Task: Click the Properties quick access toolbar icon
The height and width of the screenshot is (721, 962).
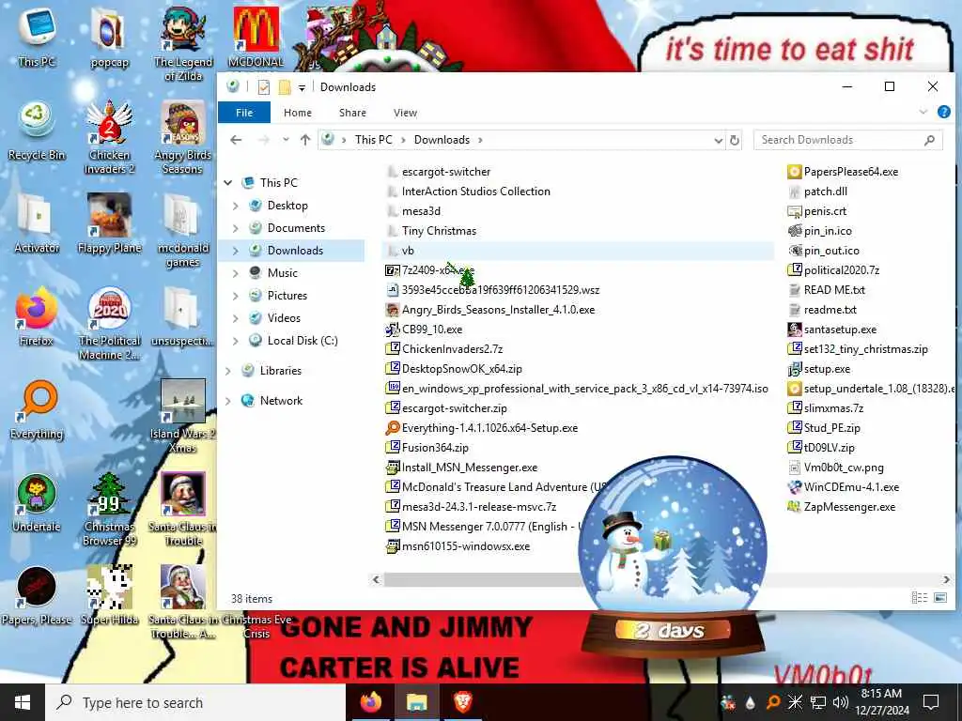Action: [x=264, y=87]
